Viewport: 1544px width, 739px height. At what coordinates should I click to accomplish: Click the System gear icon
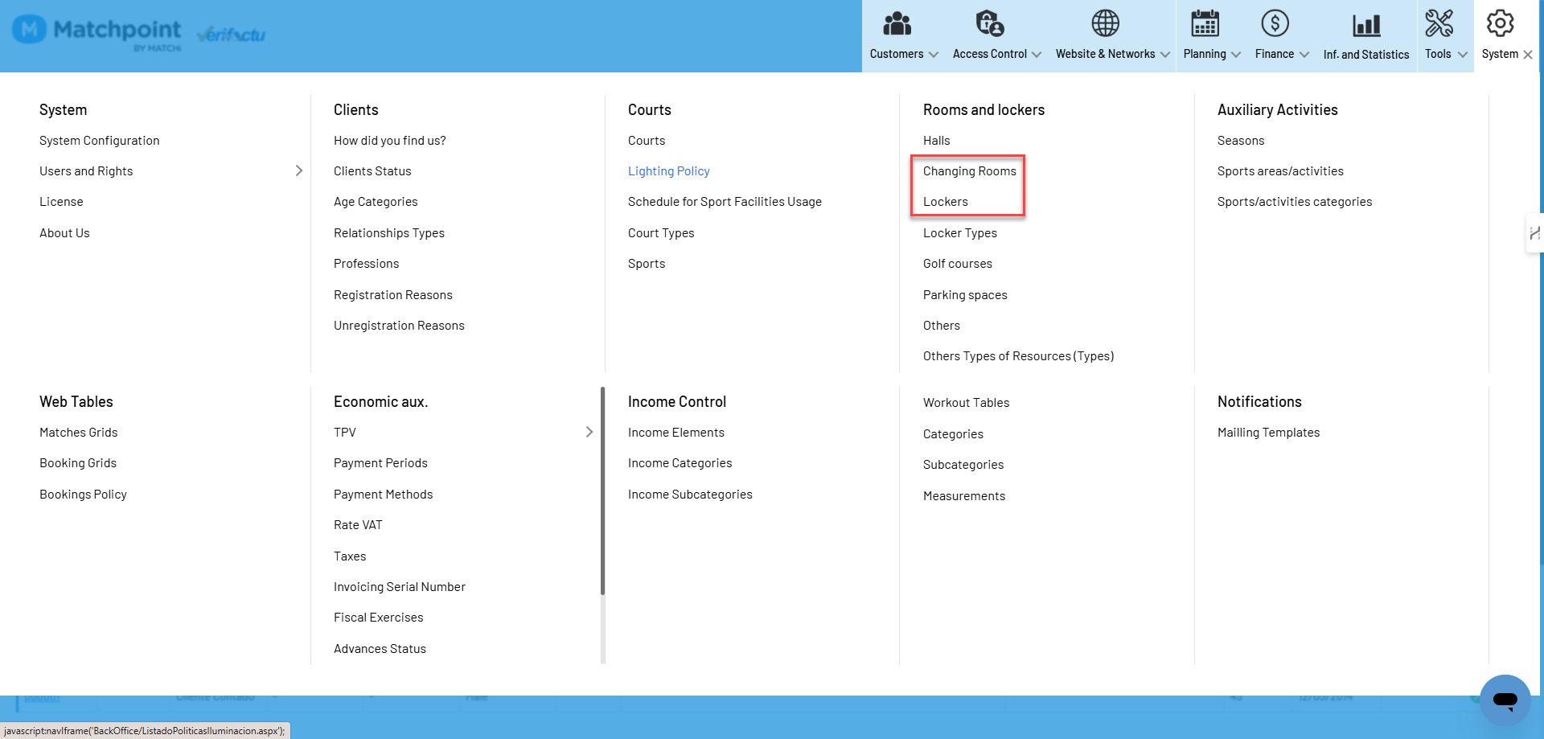pyautogui.click(x=1500, y=23)
